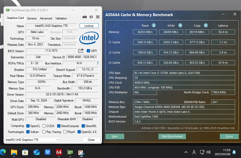Open the blue W app on taskbar
The height and width of the screenshot is (158, 241).
[x=48, y=152]
